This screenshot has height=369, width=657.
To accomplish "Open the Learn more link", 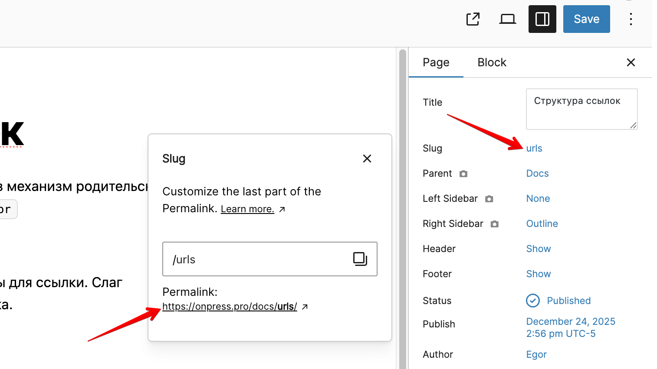I will [x=247, y=209].
